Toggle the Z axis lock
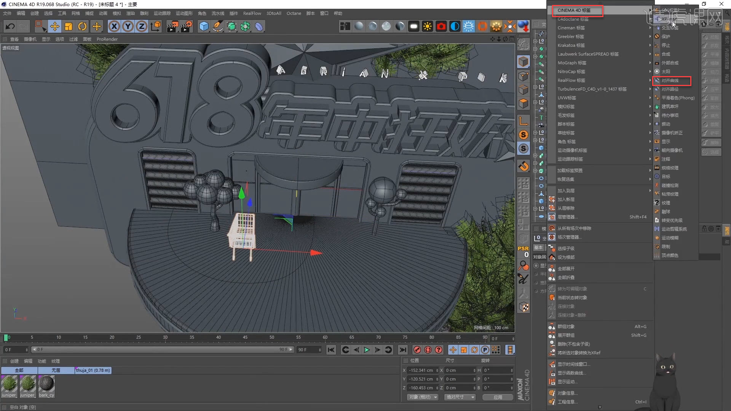Image resolution: width=731 pixels, height=411 pixels. (142, 26)
